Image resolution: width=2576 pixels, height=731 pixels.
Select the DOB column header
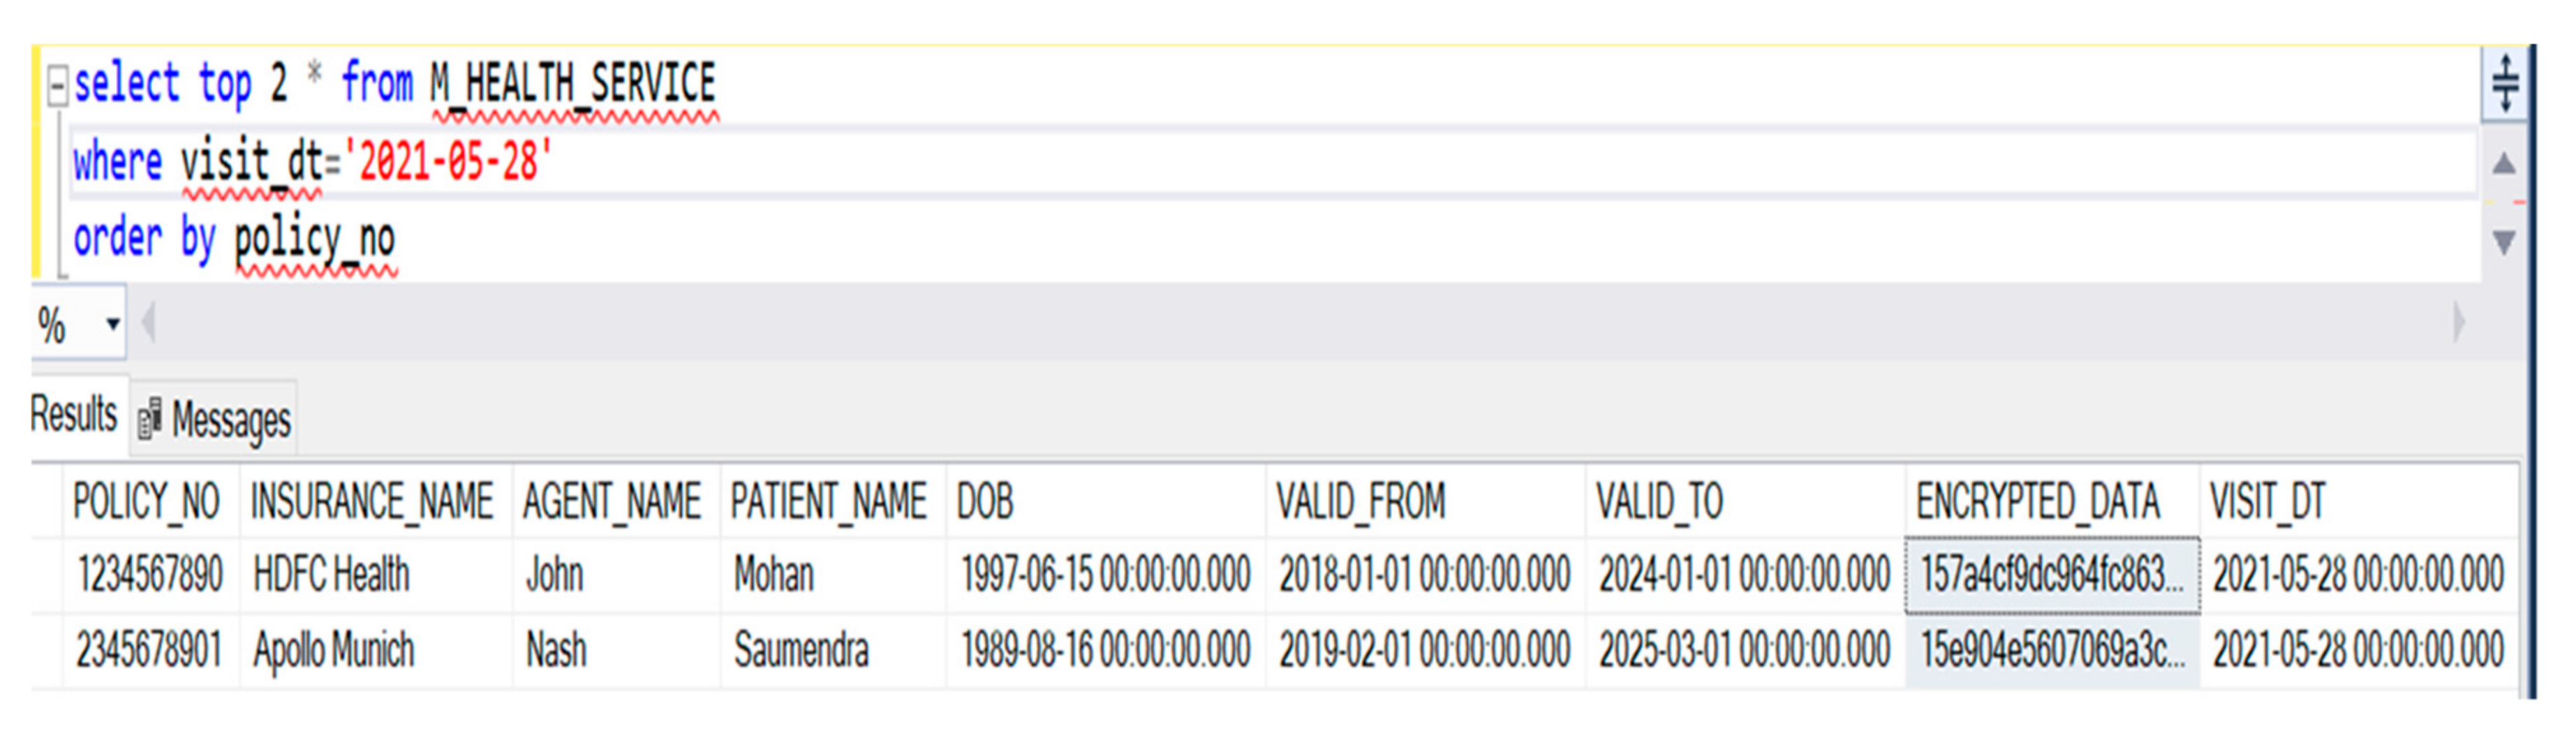click(1105, 500)
